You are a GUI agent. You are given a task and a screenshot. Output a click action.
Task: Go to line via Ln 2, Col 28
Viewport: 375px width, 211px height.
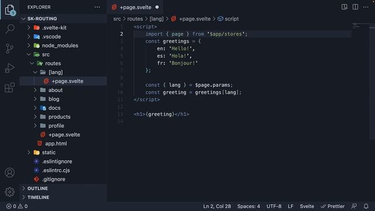217,206
